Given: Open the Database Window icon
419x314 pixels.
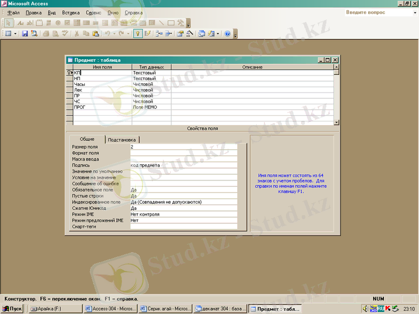Looking at the screenshot, I should (x=202, y=33).
